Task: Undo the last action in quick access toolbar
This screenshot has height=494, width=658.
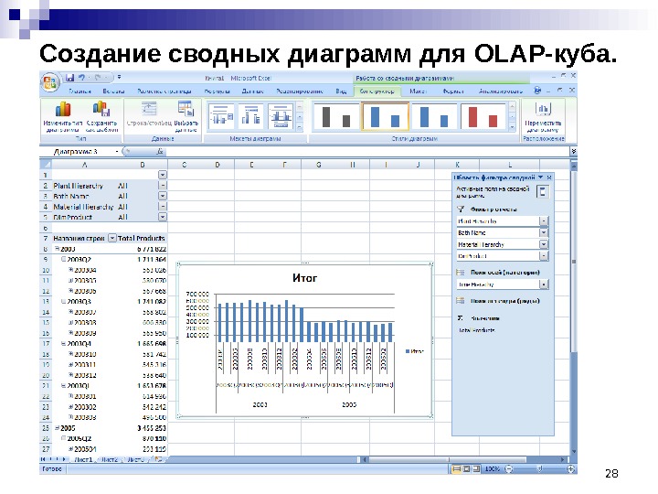Action: tap(82, 78)
